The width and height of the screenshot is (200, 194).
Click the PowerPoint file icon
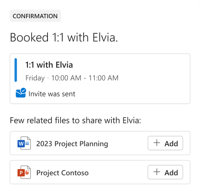coord(24,172)
